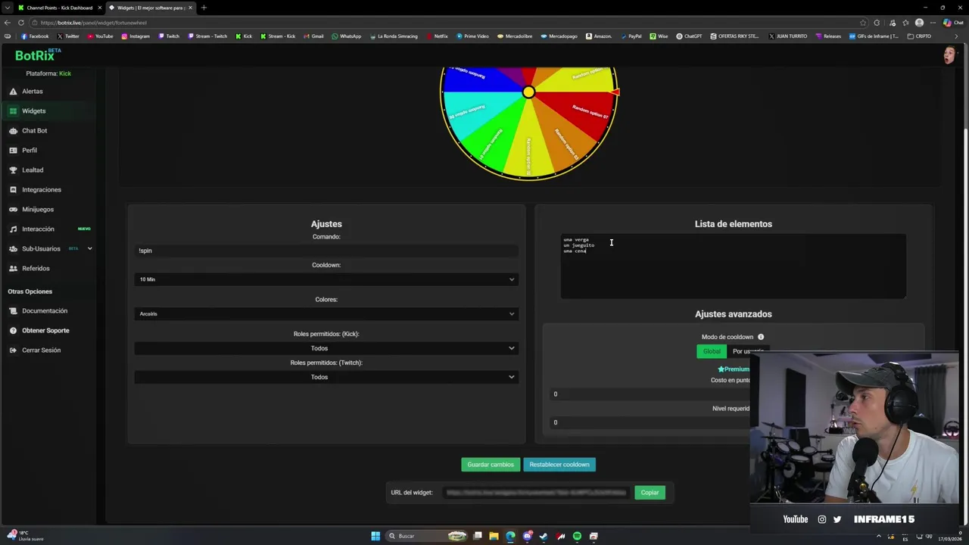Click the cooldown mode info icon
This screenshot has width=969, height=545.
point(761,337)
